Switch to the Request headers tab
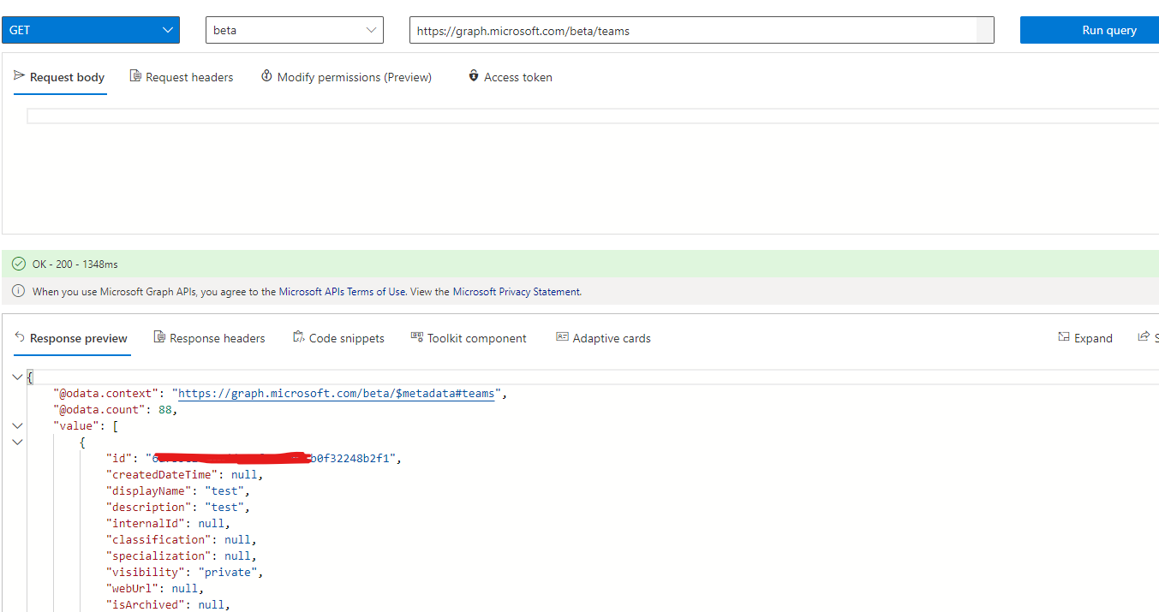 point(181,77)
